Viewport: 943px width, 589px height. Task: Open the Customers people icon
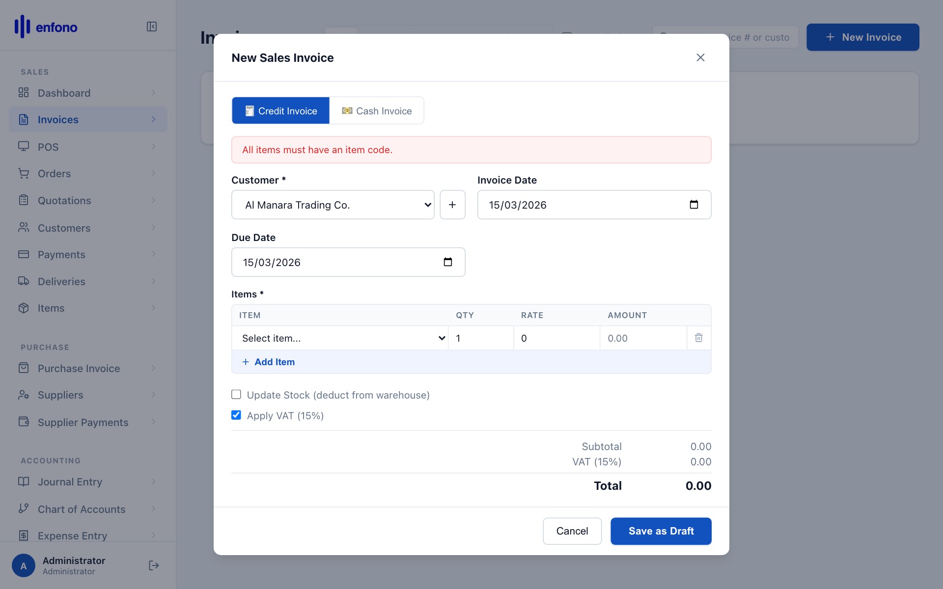tap(24, 227)
